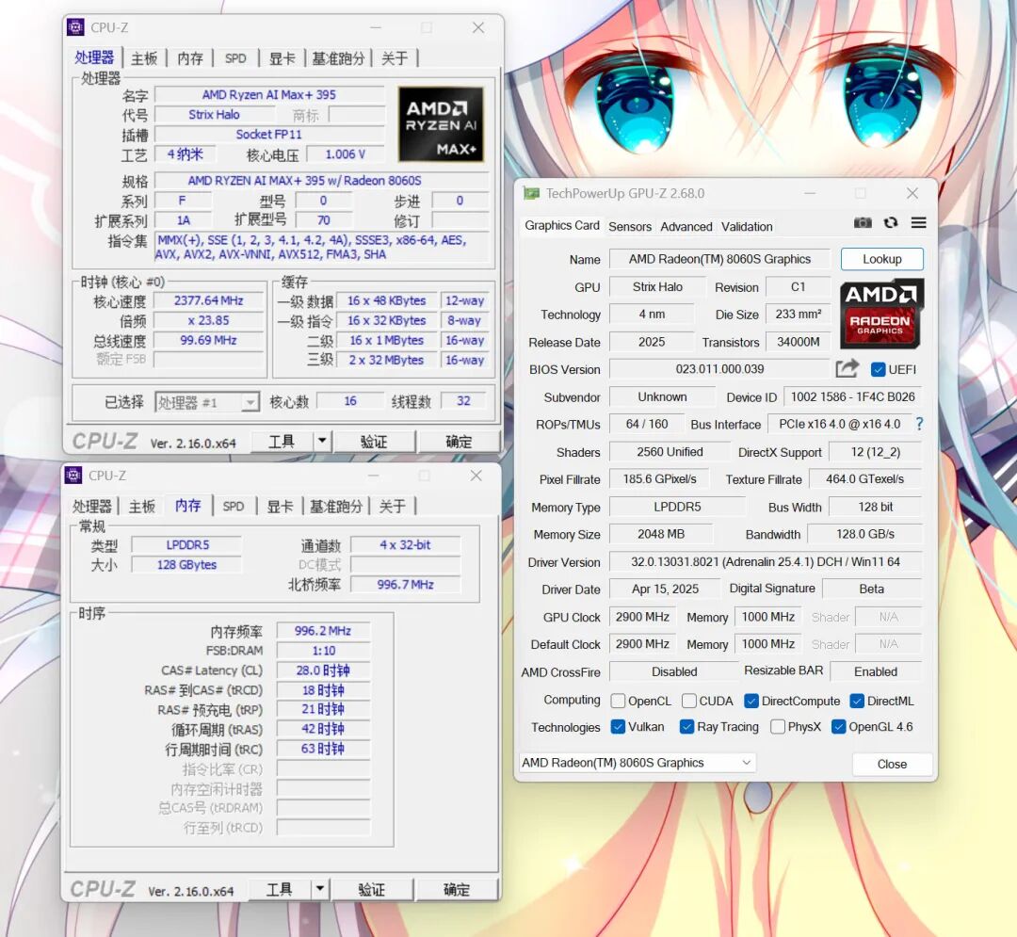Click 确定 button in processor window

459,442
